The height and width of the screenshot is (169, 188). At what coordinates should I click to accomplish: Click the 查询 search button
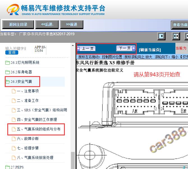12,52
